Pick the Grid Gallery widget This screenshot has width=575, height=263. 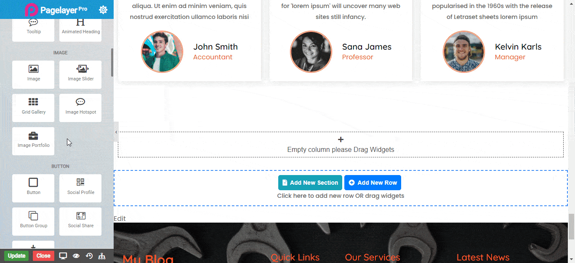(33, 108)
